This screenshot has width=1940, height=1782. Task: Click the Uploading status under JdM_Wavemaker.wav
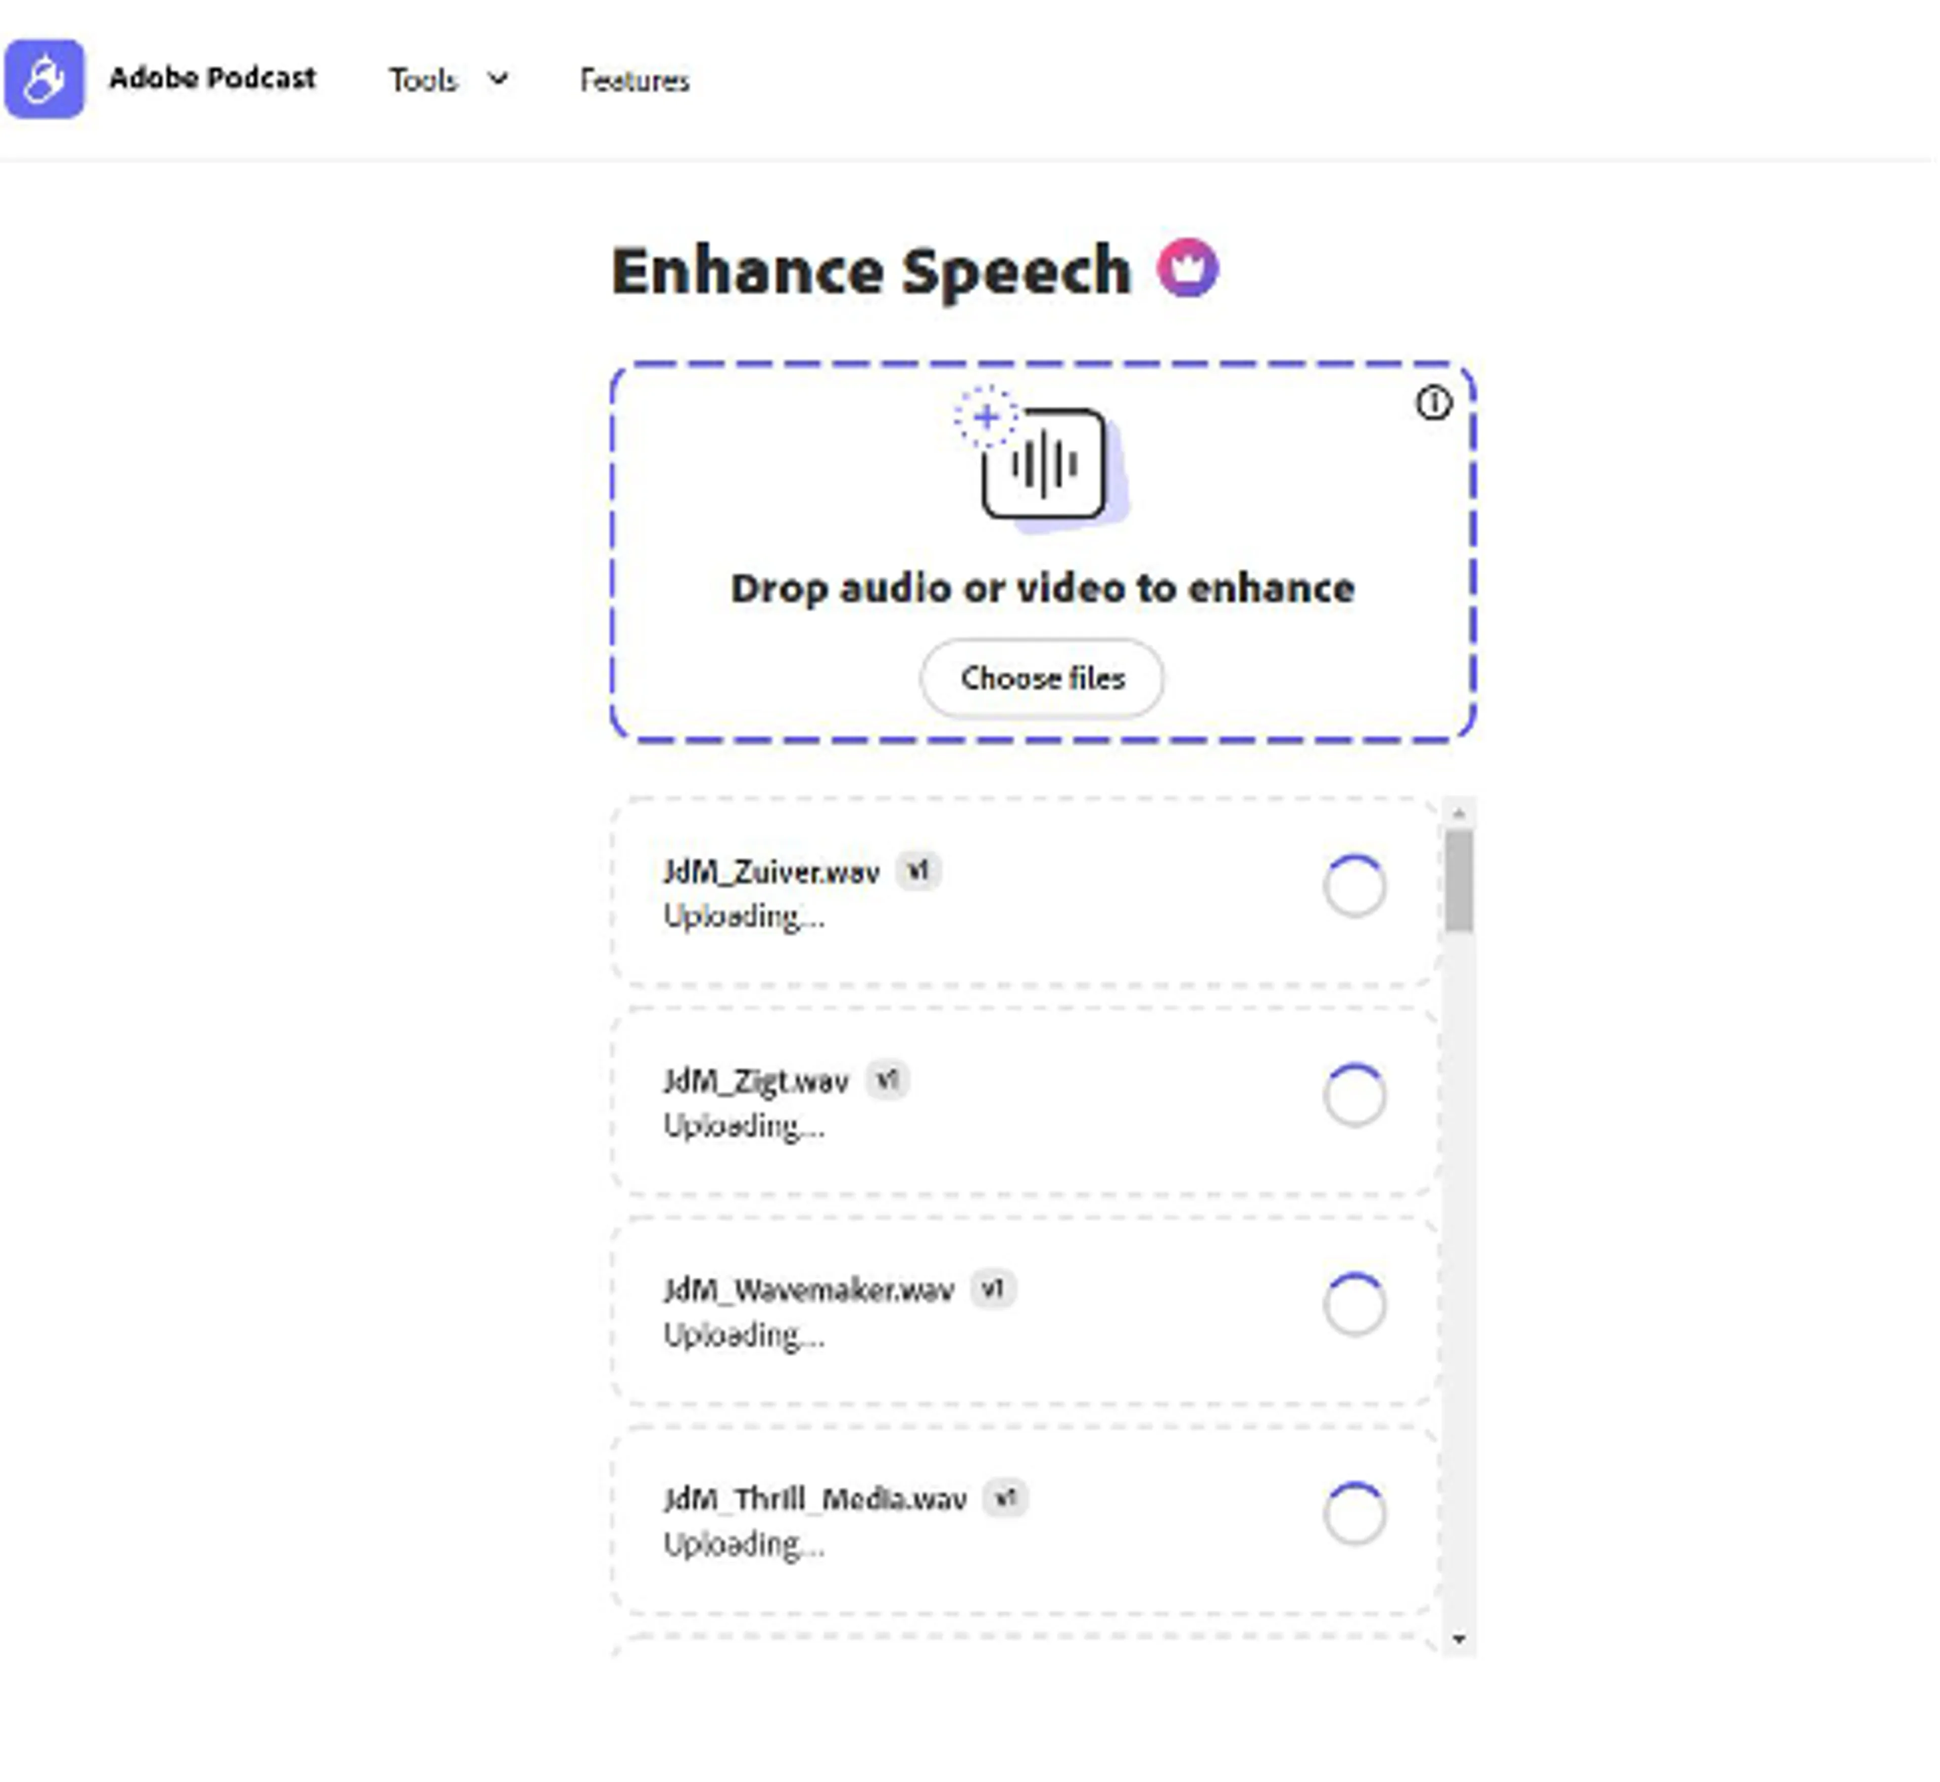tap(743, 1334)
